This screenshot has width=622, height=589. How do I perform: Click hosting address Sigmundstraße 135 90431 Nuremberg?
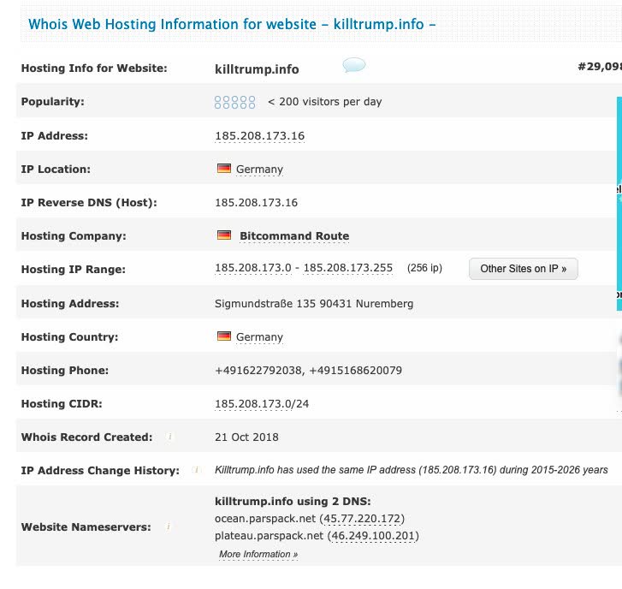click(314, 304)
